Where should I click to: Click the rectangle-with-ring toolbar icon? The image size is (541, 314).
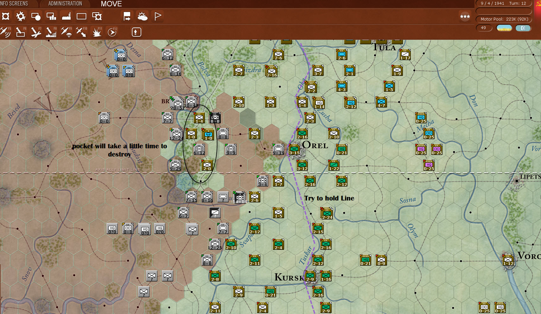click(97, 16)
